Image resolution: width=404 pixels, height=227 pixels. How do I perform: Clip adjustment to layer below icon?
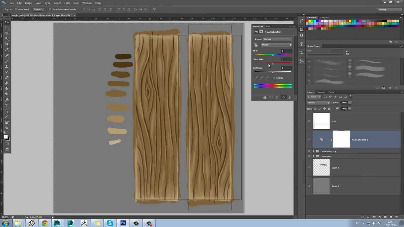point(265,97)
